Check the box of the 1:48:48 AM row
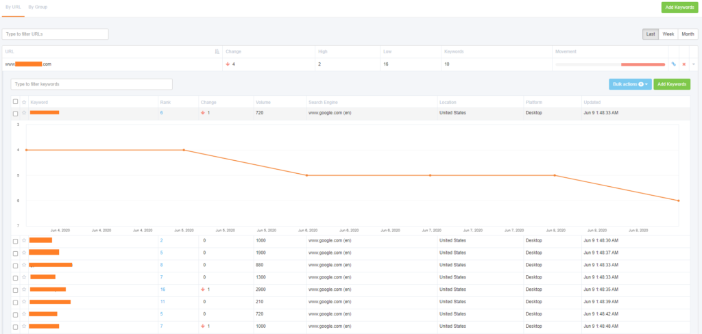Viewport: 702px width, 334px height. click(x=16, y=327)
